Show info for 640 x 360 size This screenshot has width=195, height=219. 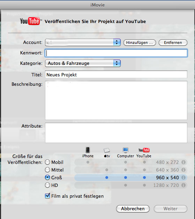tap(183, 170)
